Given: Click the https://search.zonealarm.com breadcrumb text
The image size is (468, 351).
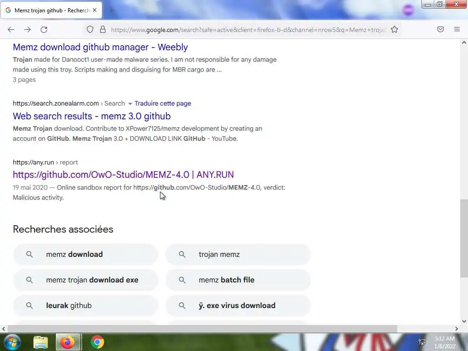Looking at the screenshot, I should pos(56,103).
